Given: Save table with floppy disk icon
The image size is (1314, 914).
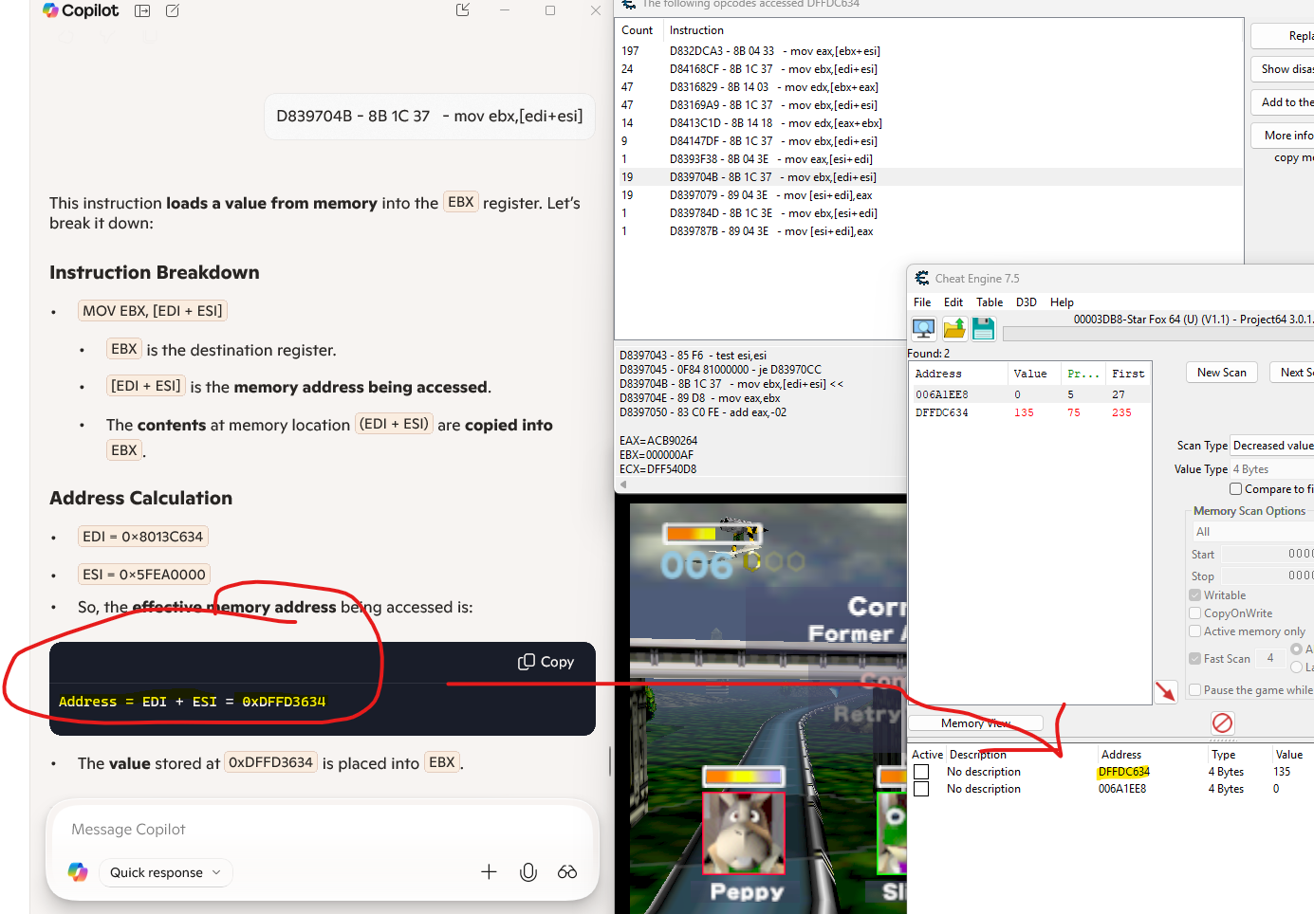Looking at the screenshot, I should (x=984, y=328).
